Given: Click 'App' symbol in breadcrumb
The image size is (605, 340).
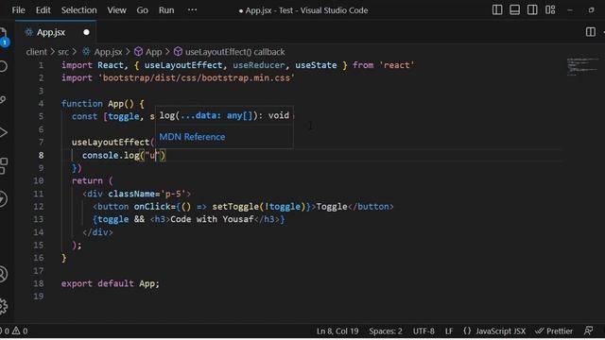Looking at the screenshot, I should pos(153,52).
